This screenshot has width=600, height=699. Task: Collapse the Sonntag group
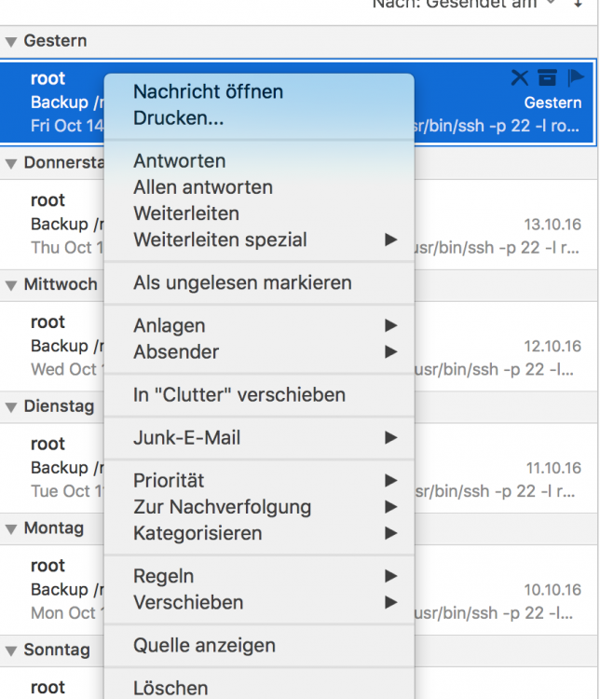pyautogui.click(x=11, y=651)
